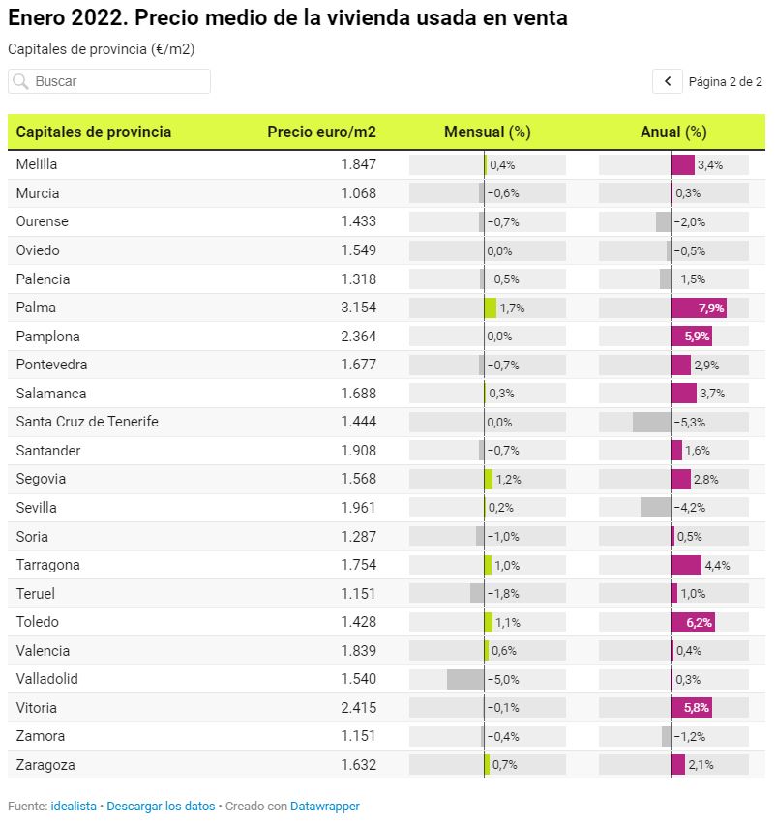The image size is (776, 822).
Task: Click Toledo's 6,2% annual bar
Action: [693, 623]
